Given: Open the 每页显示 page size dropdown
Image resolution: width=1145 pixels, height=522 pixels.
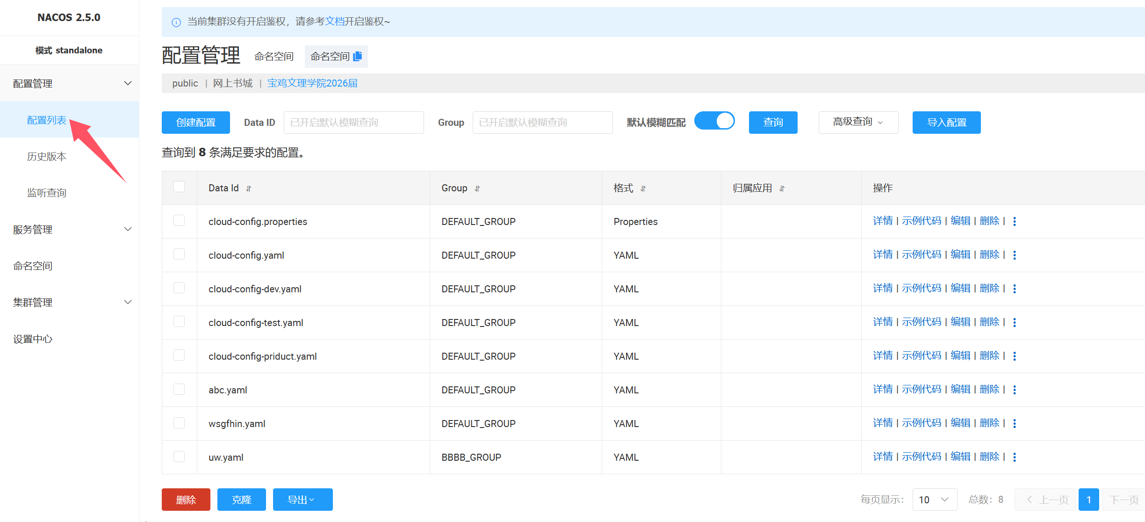Looking at the screenshot, I should [x=934, y=500].
